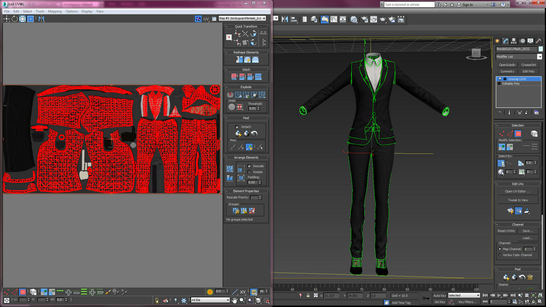The image size is (546, 307).
Task: Click the Weld Selected icon in Explode panel
Action: (x=240, y=106)
